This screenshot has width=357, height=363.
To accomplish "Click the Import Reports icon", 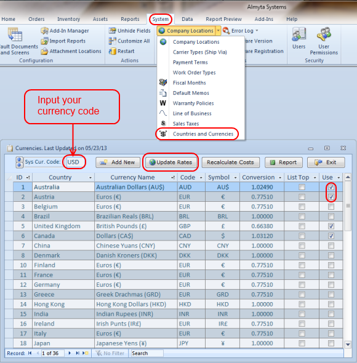I will [44, 41].
